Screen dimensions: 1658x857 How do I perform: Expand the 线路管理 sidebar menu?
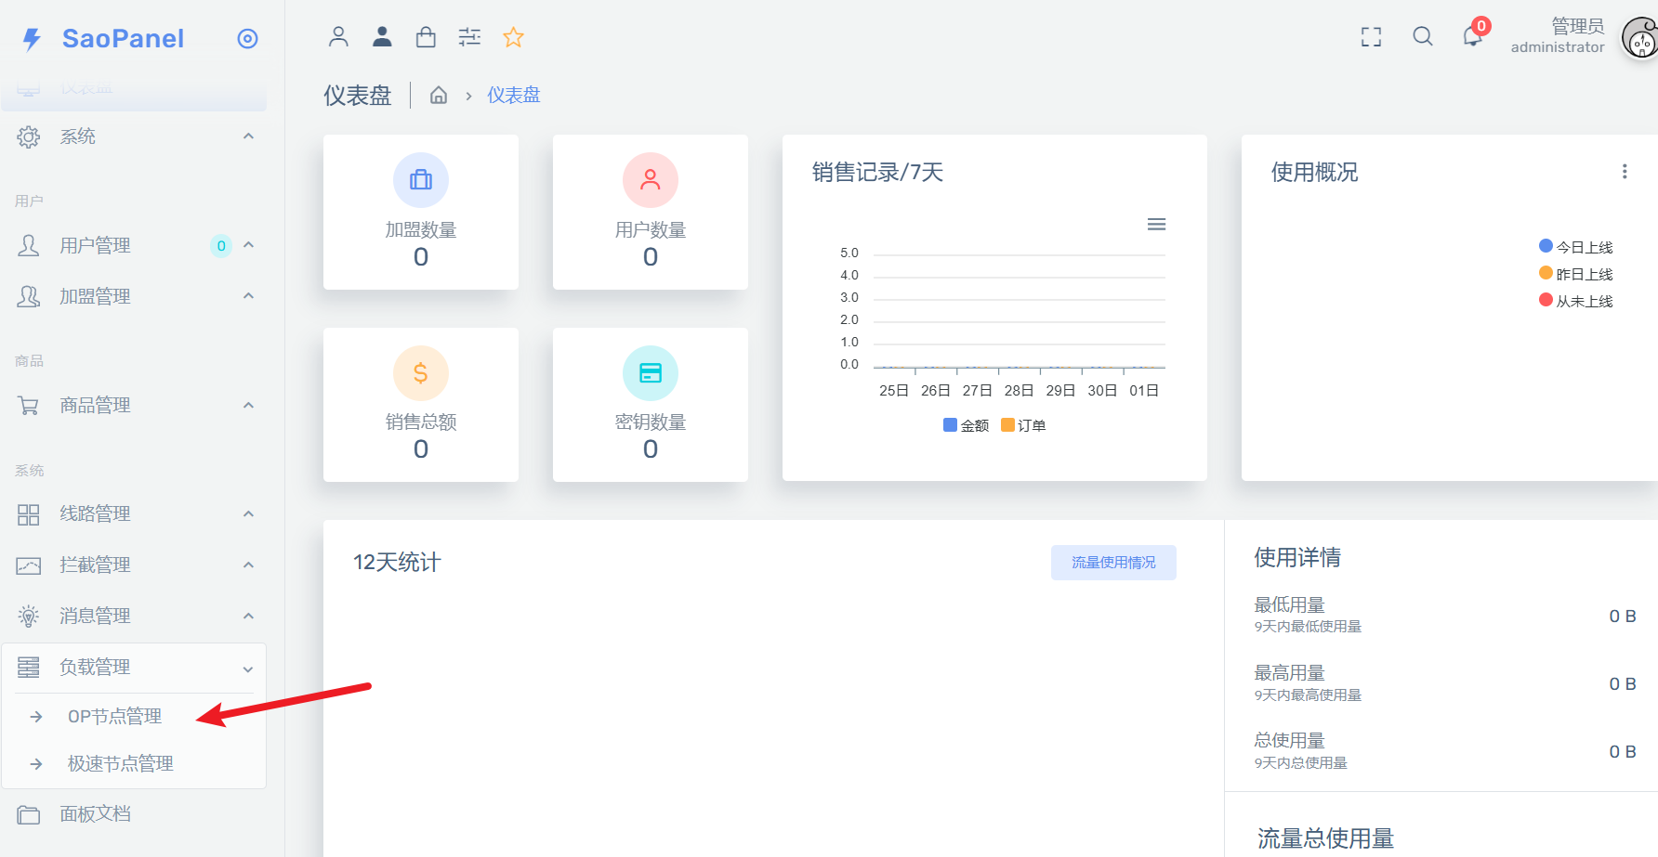click(95, 513)
